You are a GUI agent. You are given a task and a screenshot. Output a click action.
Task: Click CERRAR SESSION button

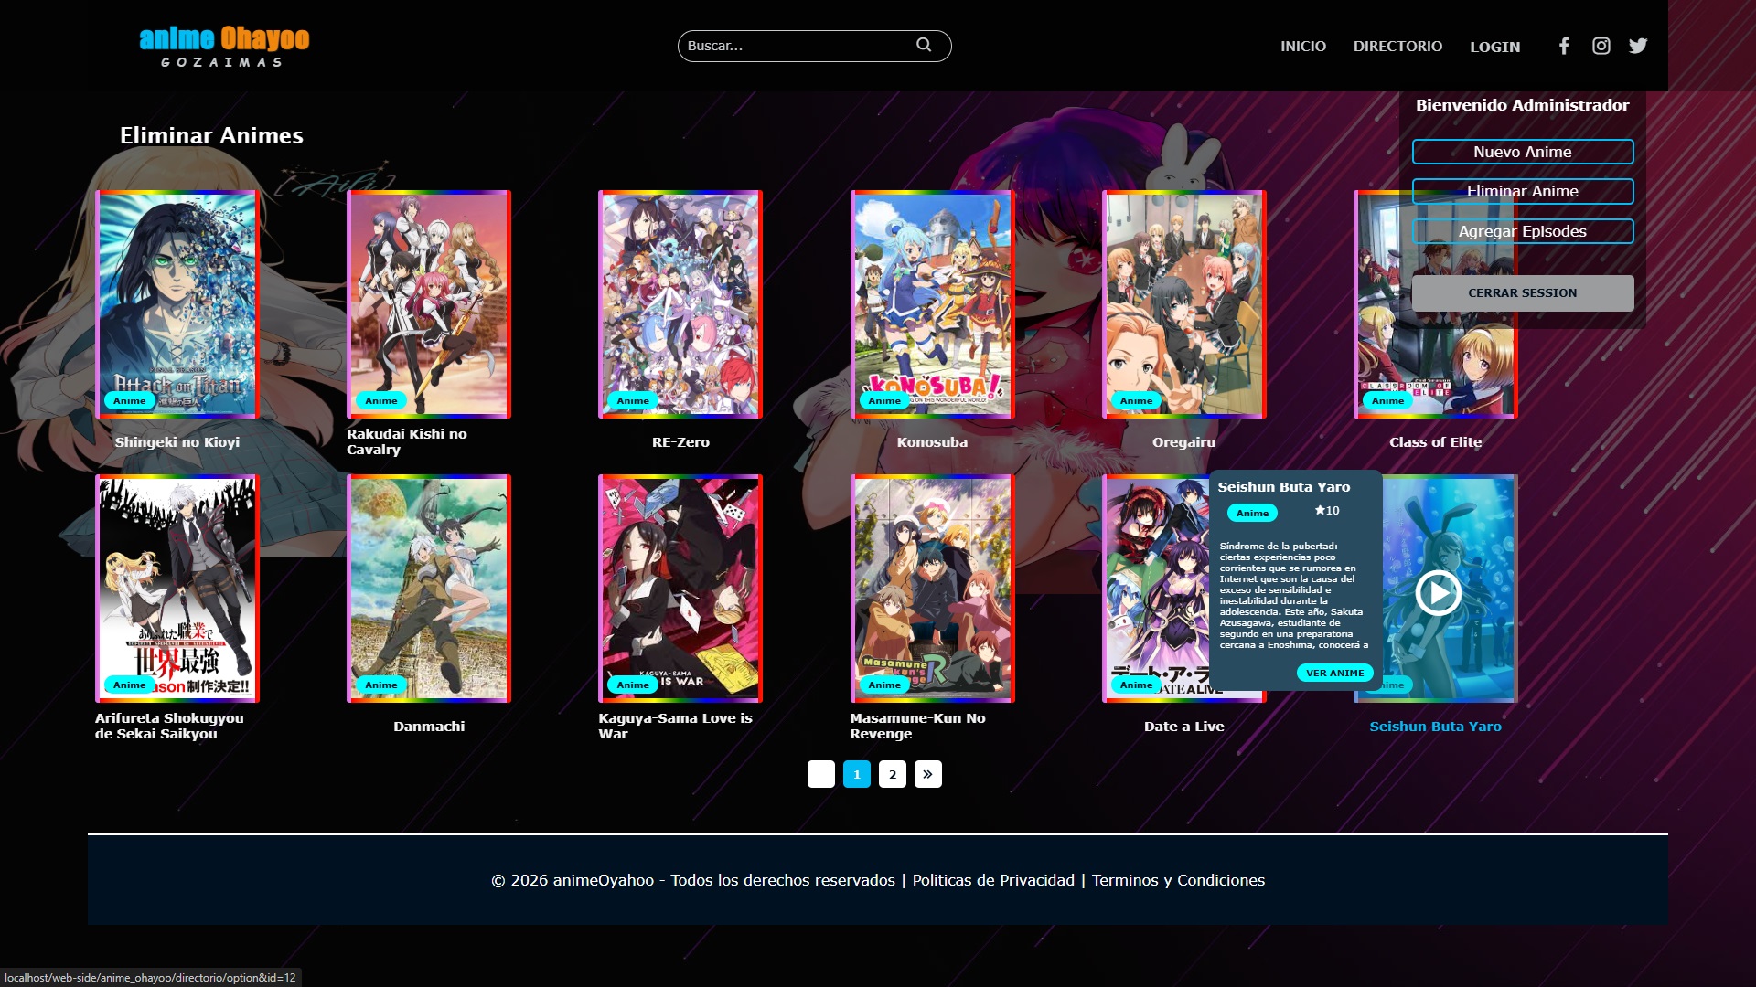click(1522, 292)
